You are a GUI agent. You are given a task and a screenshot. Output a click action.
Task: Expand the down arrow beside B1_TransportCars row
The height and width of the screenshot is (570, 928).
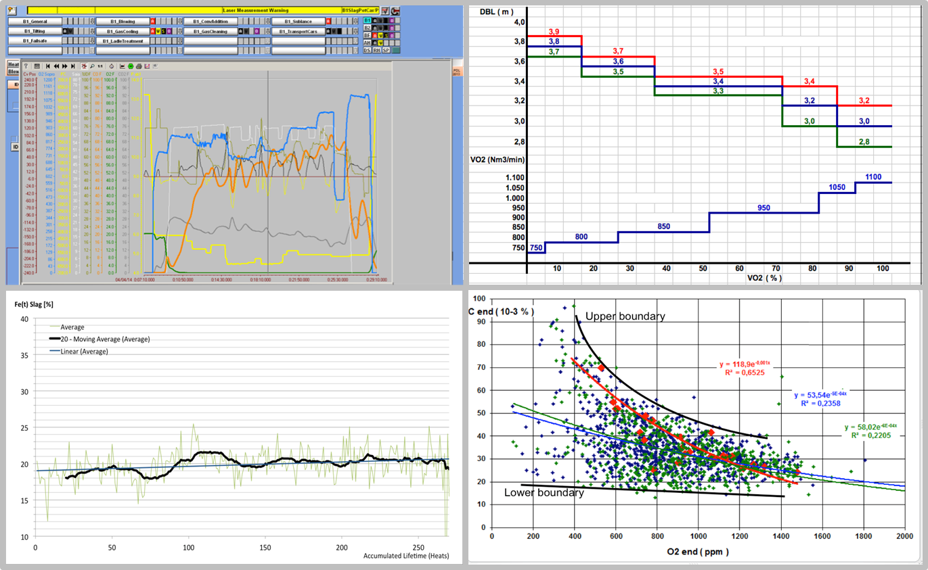pos(355,31)
